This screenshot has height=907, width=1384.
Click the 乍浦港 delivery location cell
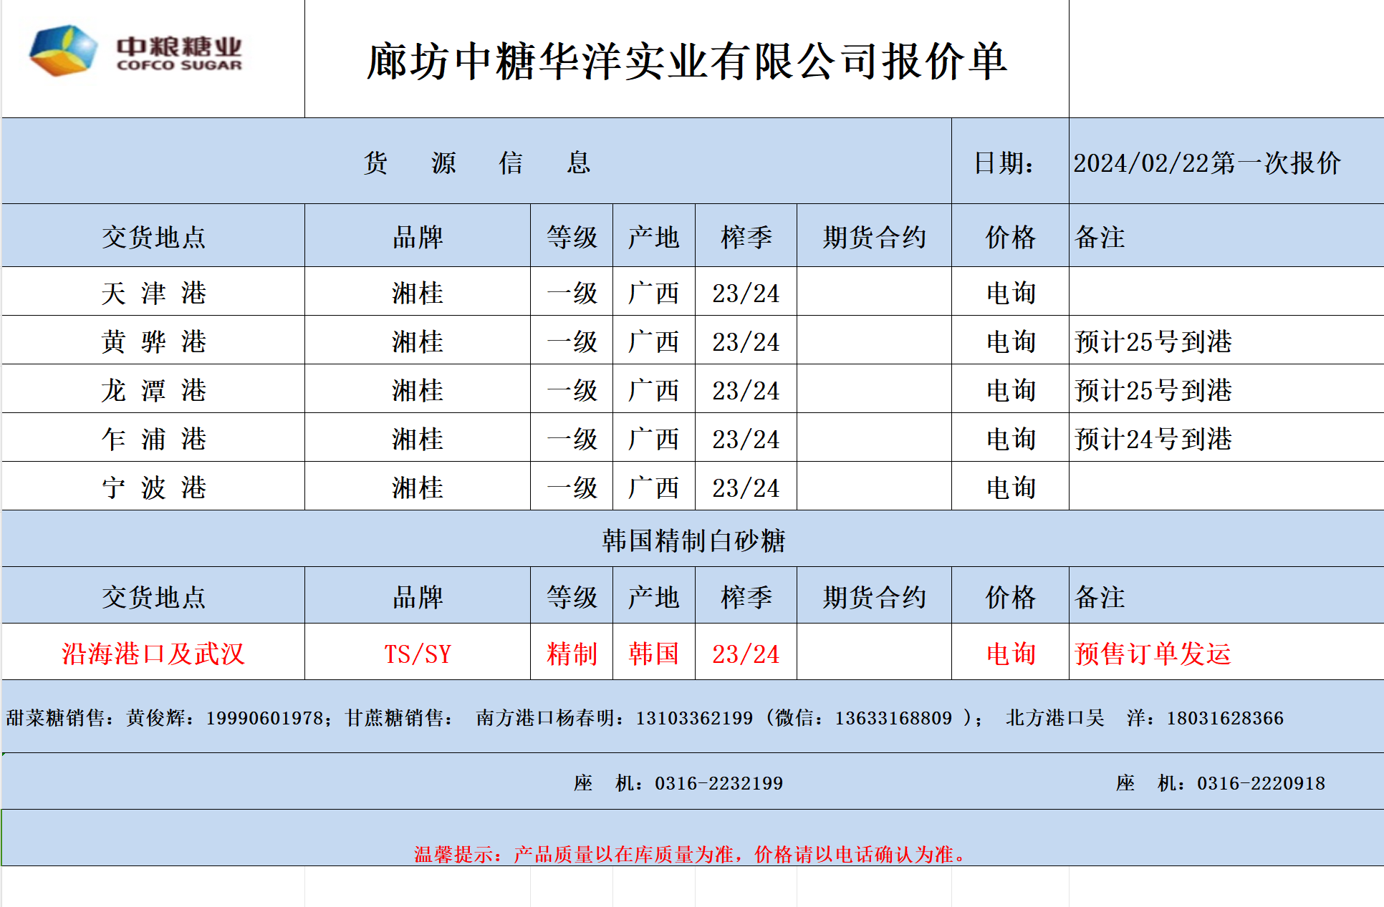pos(153,439)
